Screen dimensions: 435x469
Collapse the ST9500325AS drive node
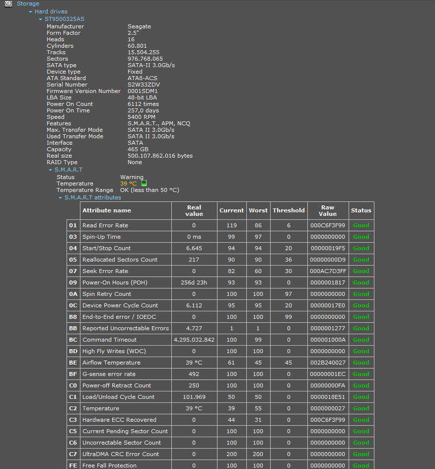pos(40,19)
